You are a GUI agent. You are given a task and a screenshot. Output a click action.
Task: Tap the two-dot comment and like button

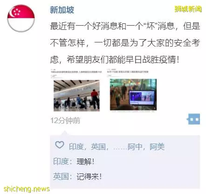(193, 119)
